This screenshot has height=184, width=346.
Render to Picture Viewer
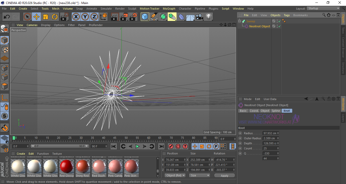click(x=124, y=17)
